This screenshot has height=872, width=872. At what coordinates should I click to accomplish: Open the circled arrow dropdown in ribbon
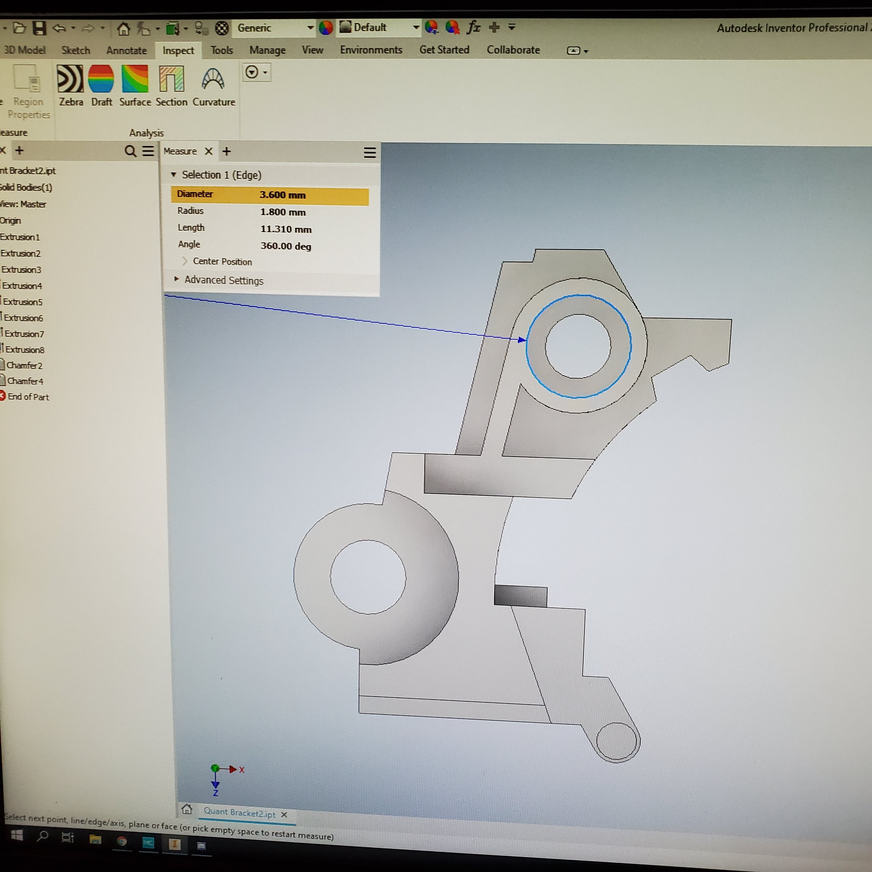click(x=256, y=72)
